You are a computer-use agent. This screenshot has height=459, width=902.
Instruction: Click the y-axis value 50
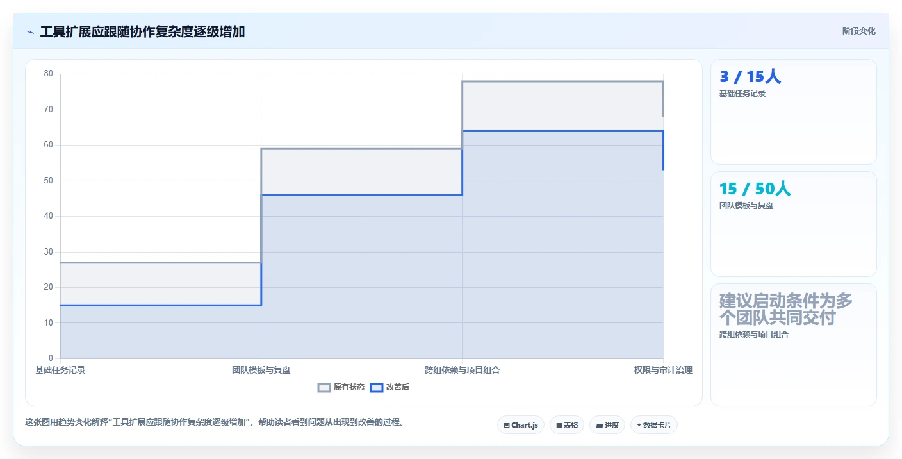(x=49, y=181)
